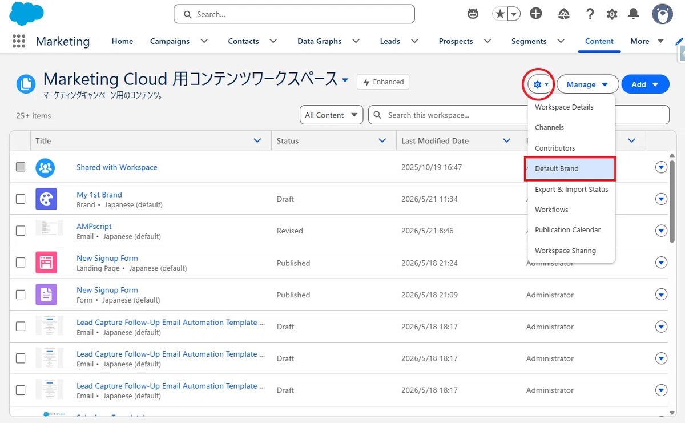Open the App Launcher dots grid
685x423 pixels.
point(19,41)
